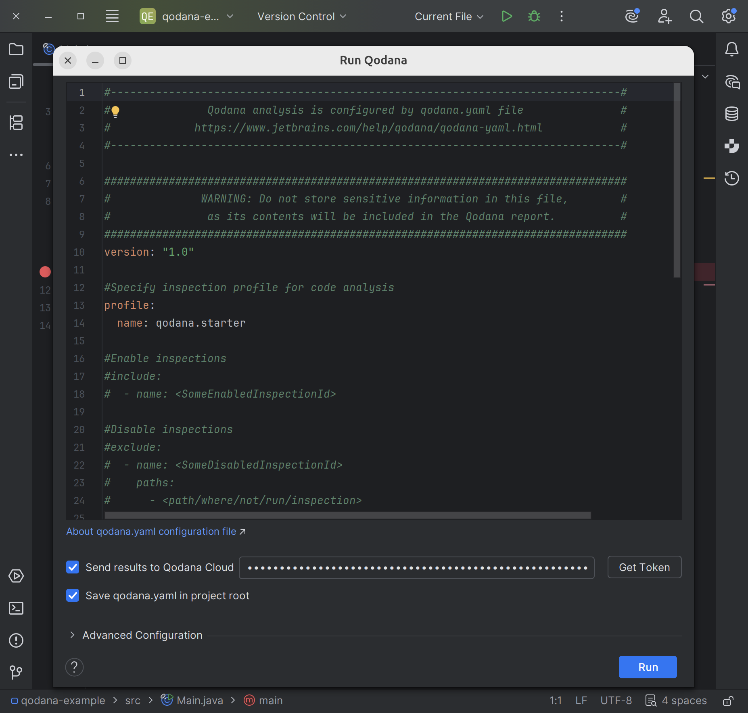The image size is (748, 713).
Task: Open the AI Assistant chat icon
Action: [x=732, y=82]
